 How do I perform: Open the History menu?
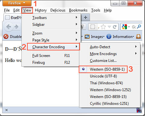tap(41, 10)
